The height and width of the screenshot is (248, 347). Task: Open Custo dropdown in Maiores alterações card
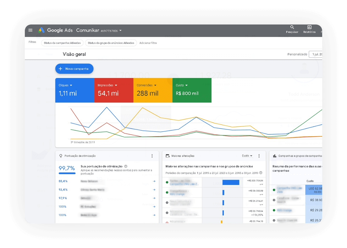click(x=247, y=156)
